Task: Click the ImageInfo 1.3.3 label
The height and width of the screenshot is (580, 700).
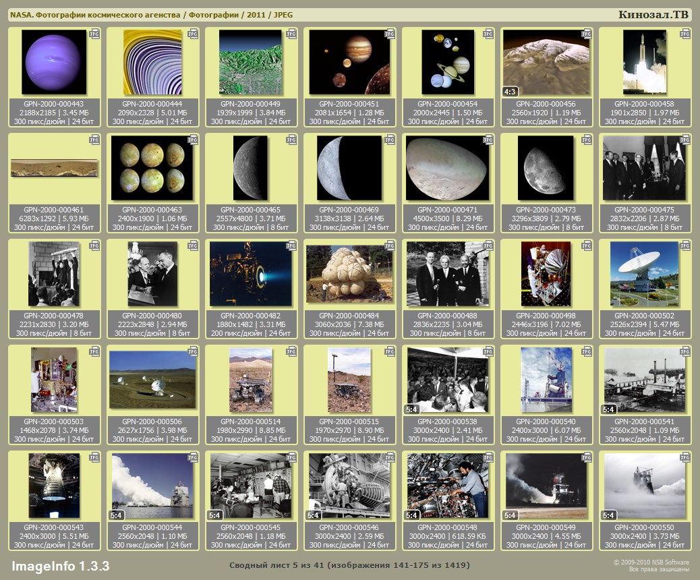Action: click(61, 565)
